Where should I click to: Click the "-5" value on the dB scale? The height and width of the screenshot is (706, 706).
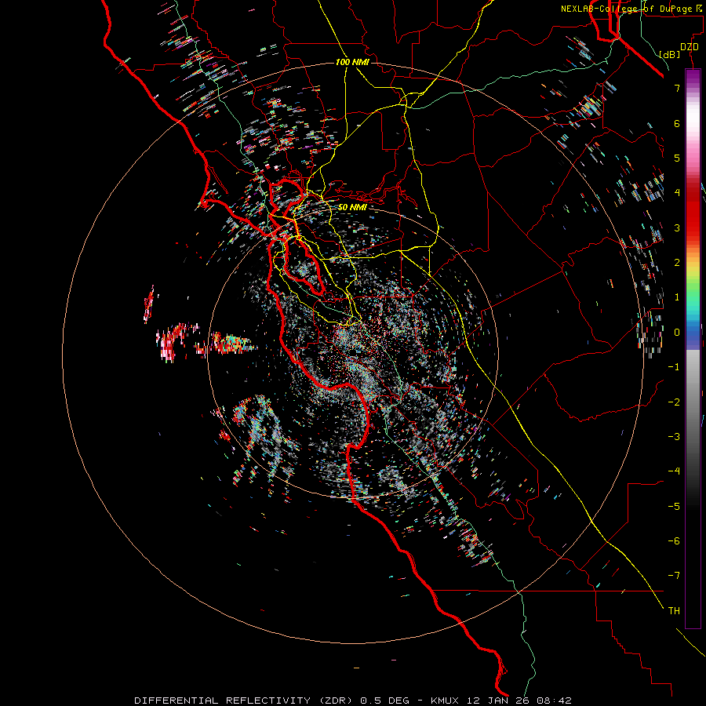(674, 507)
